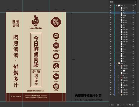Toggle visibility of Logo text item
Image resolution: width=139 pixels, height=107 pixels.
(x=111, y=73)
